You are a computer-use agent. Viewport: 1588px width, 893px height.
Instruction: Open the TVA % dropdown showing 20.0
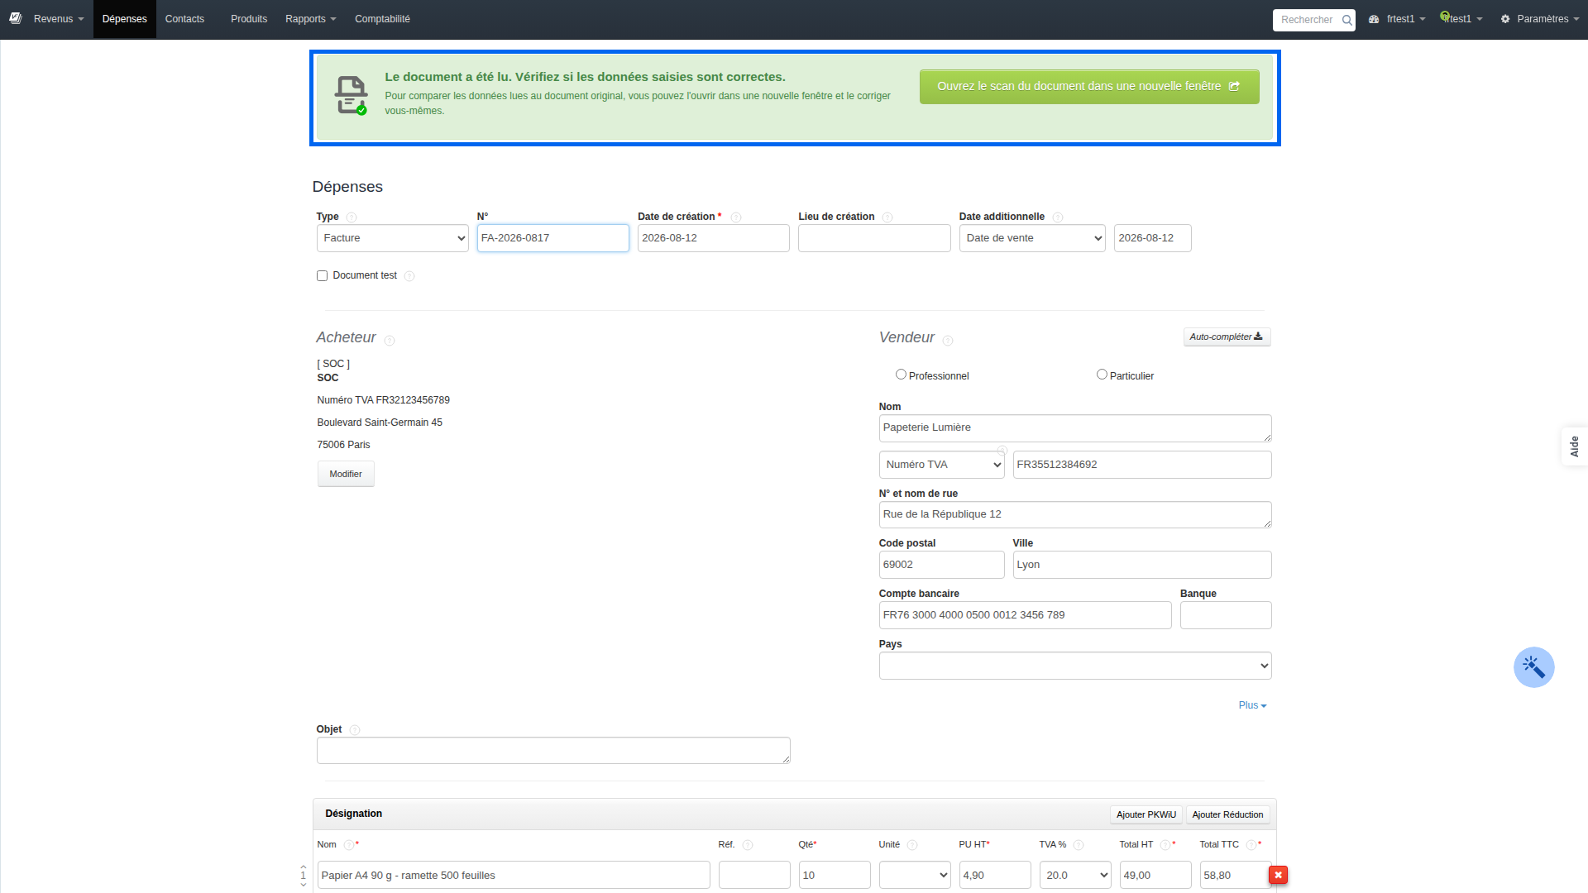coord(1074,875)
